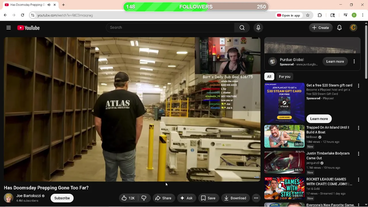Click Learn more on Playcast ad
The height and width of the screenshot is (207, 368).
tap(319, 119)
